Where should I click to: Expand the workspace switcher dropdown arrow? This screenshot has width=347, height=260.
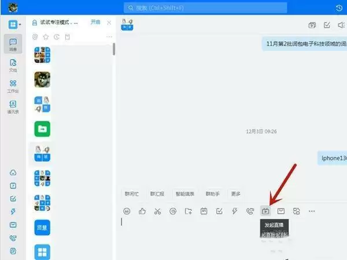(20, 25)
